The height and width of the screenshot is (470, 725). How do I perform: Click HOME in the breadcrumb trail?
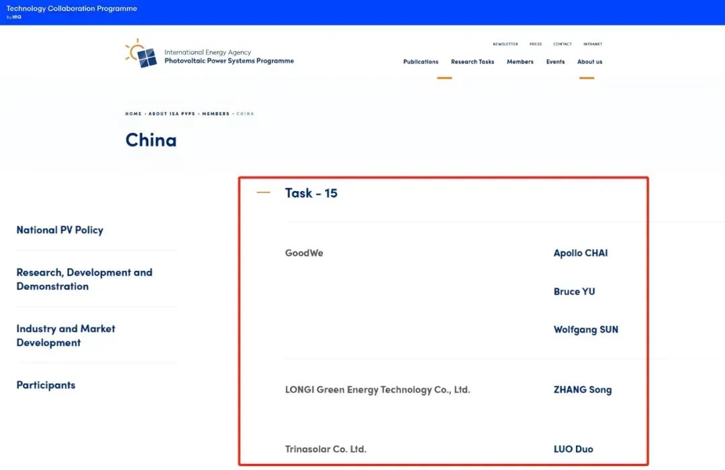(132, 113)
